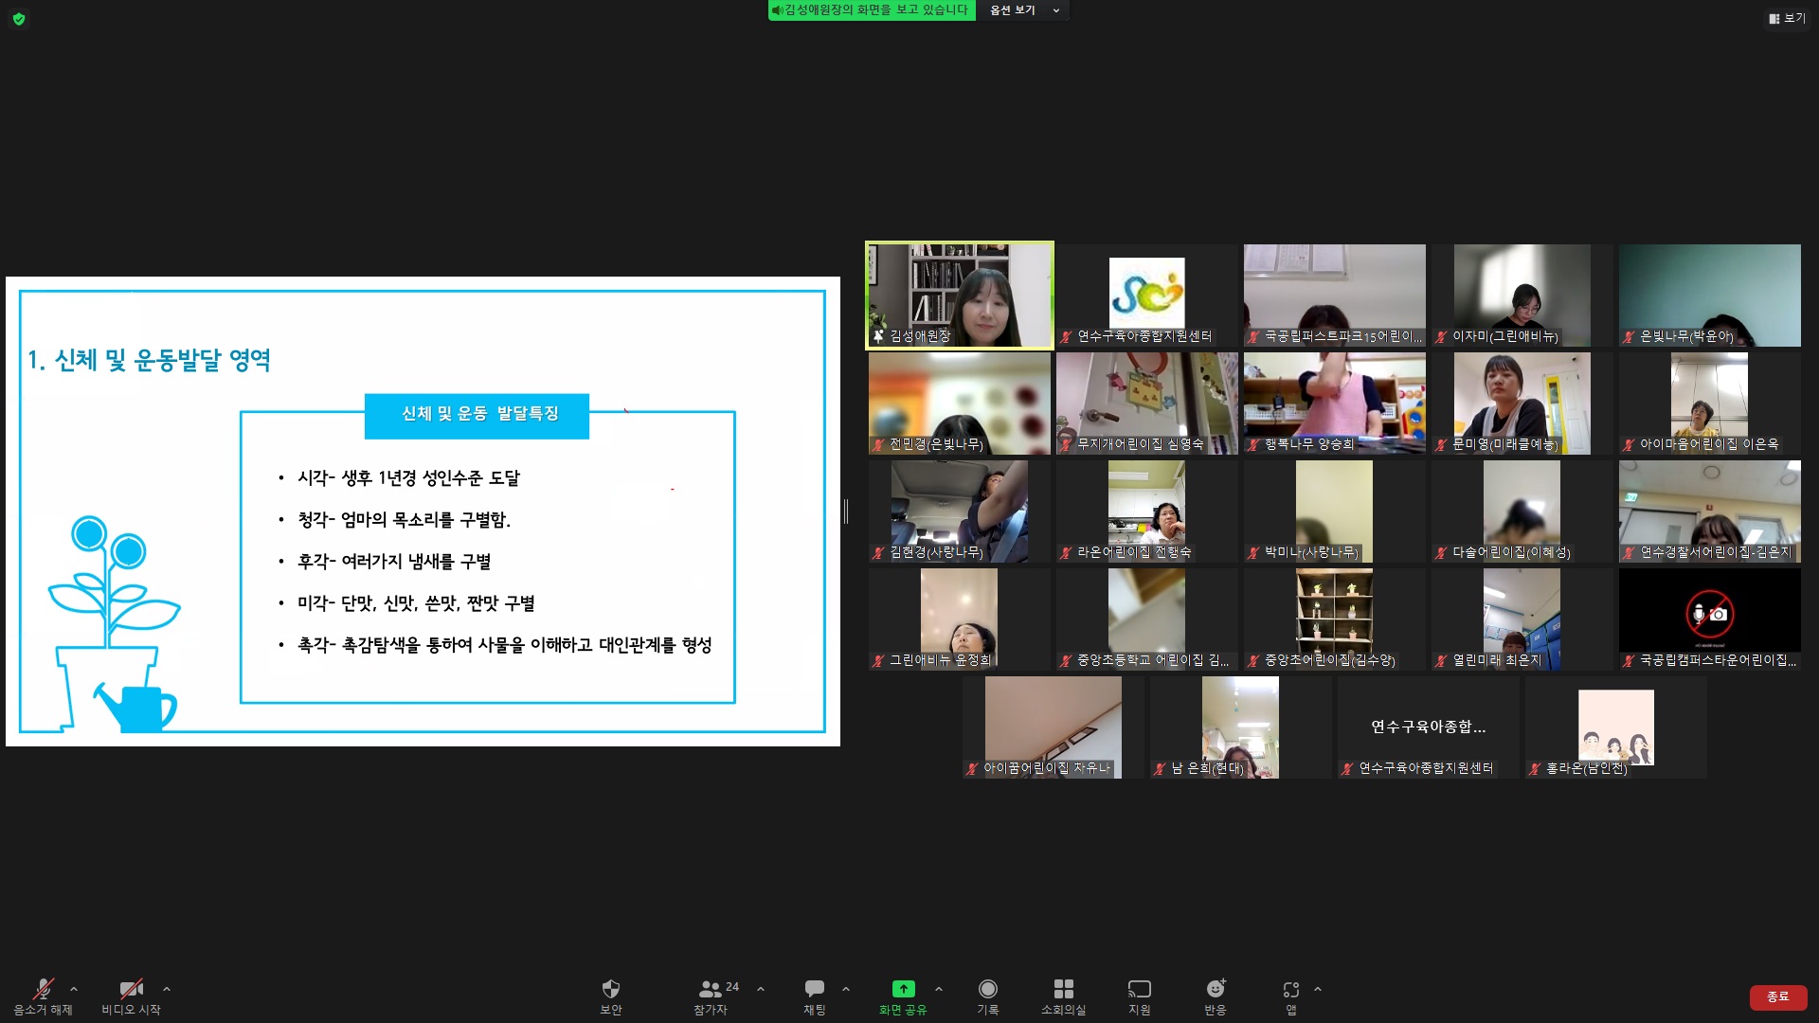Image resolution: width=1819 pixels, height=1023 pixels.
Task: Select 다솔어린이집(이혜성) video tile
Action: [1522, 511]
